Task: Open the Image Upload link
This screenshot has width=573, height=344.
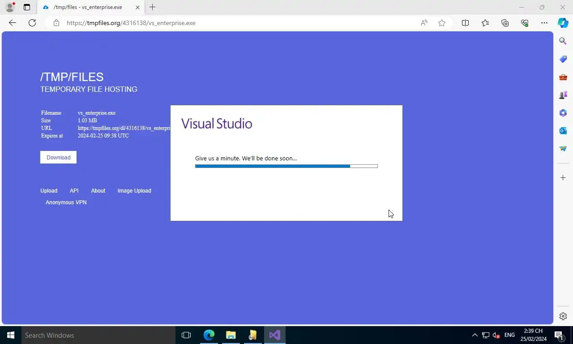Action: click(134, 191)
